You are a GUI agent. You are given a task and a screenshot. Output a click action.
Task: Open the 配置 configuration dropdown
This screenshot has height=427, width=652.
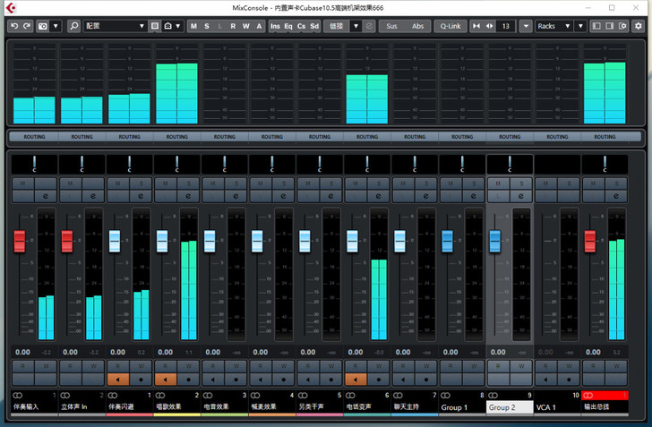click(x=115, y=27)
